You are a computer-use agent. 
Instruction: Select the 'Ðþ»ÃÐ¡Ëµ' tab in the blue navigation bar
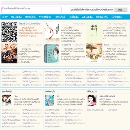click(x=16, y=17)
